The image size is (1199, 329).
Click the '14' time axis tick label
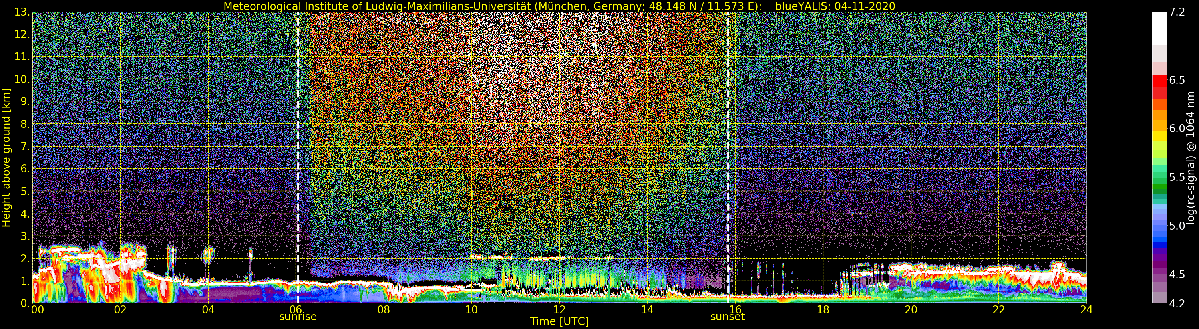tap(647, 309)
